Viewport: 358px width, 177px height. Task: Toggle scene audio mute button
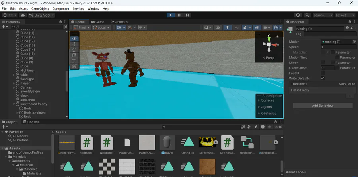pyautogui.click(x=237, y=27)
